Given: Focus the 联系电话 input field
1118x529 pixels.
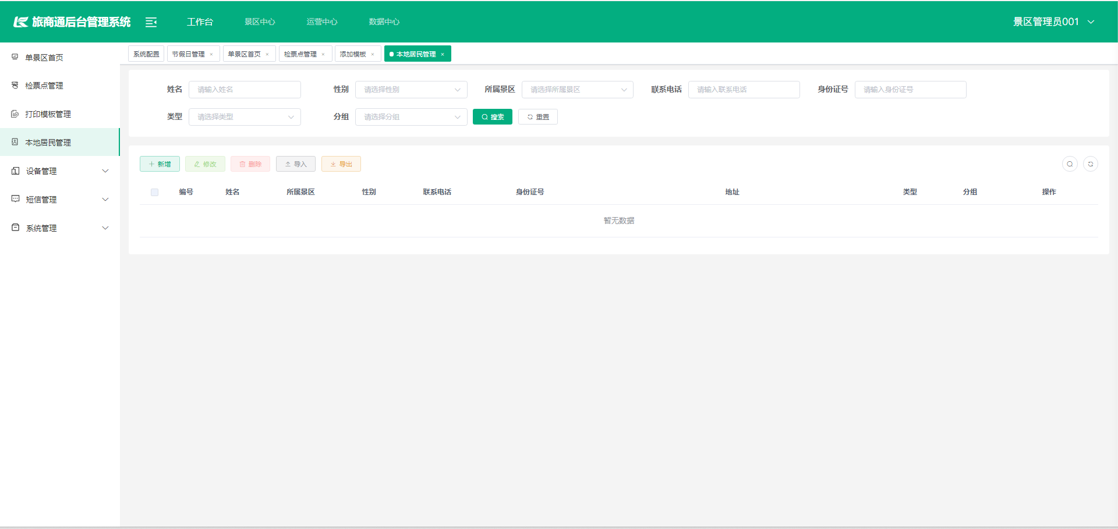Looking at the screenshot, I should click(744, 90).
